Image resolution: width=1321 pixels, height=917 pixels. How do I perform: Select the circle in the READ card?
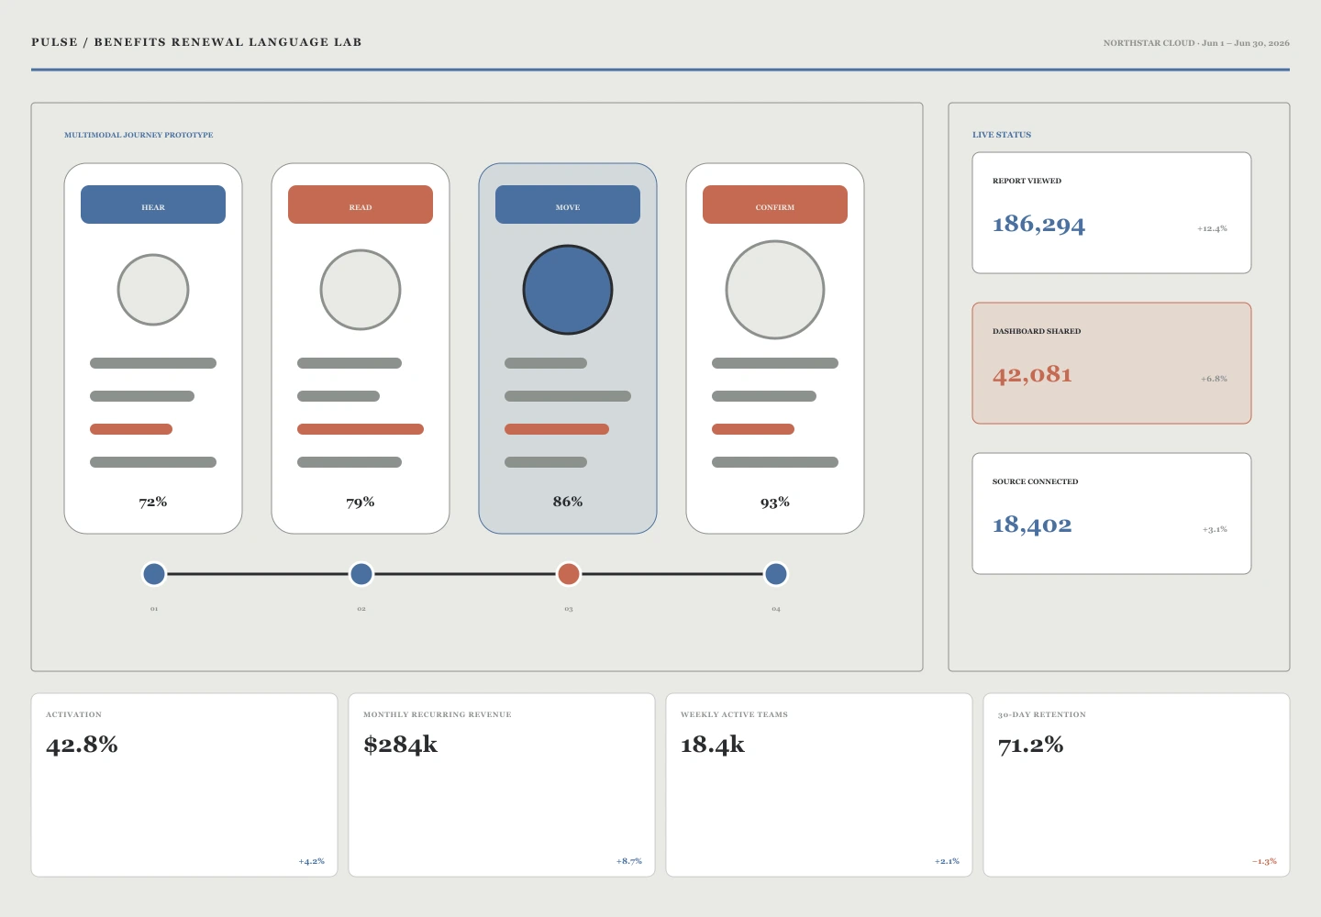(x=361, y=290)
